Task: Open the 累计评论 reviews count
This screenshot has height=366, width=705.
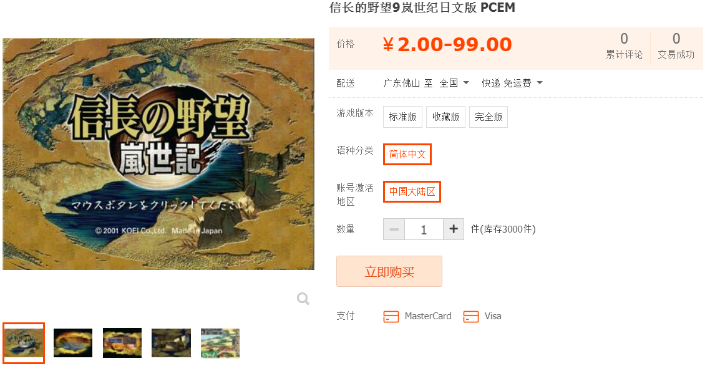Action: (624, 46)
